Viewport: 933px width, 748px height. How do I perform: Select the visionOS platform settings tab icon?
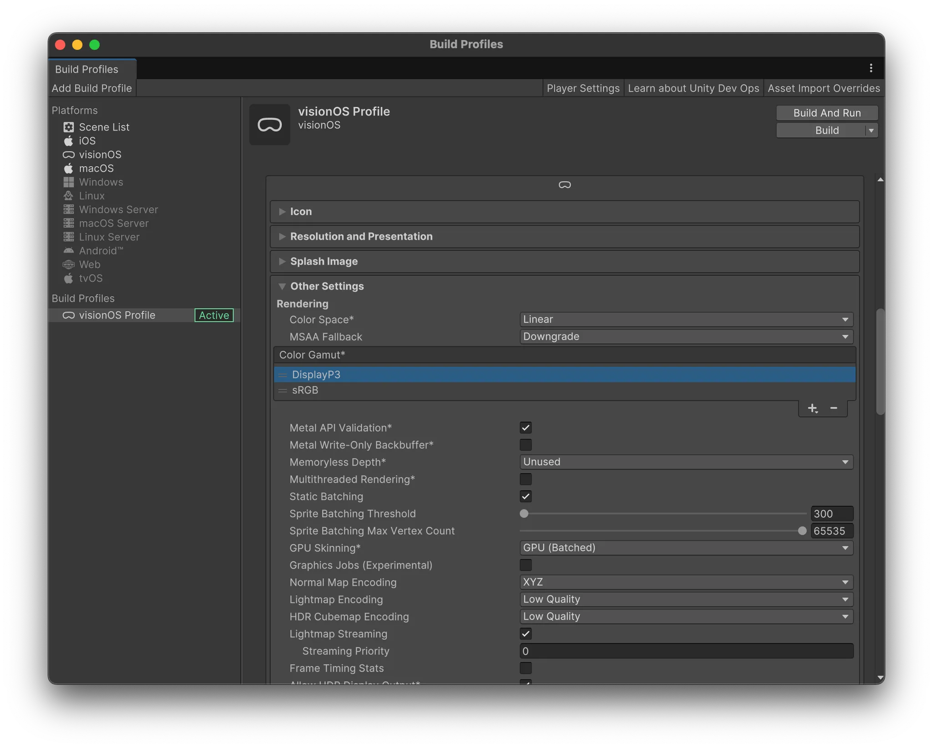point(564,185)
